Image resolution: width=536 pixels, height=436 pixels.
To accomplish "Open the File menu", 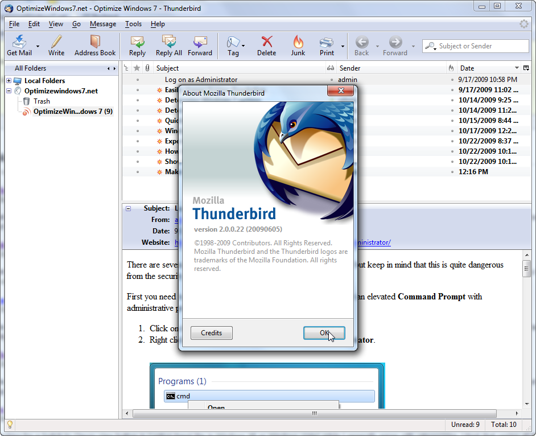I will tap(14, 24).
